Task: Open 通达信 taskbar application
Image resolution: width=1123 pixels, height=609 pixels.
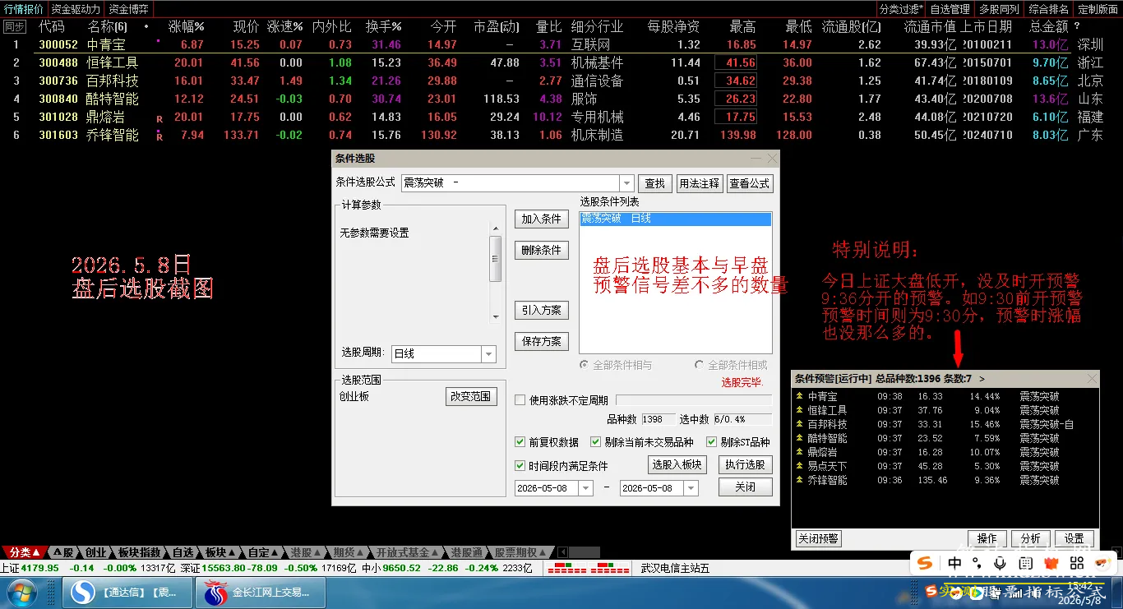Action: (127, 593)
